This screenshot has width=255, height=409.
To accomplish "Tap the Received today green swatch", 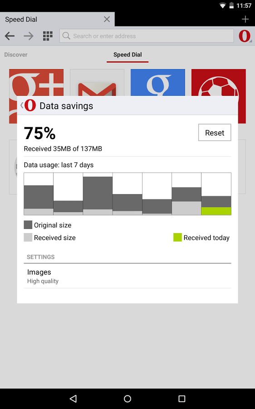I will click(177, 237).
